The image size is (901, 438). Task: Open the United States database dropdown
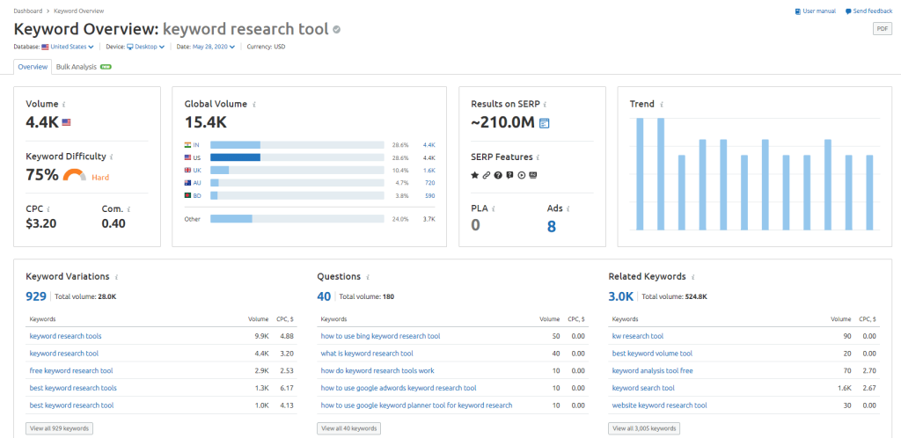point(70,47)
